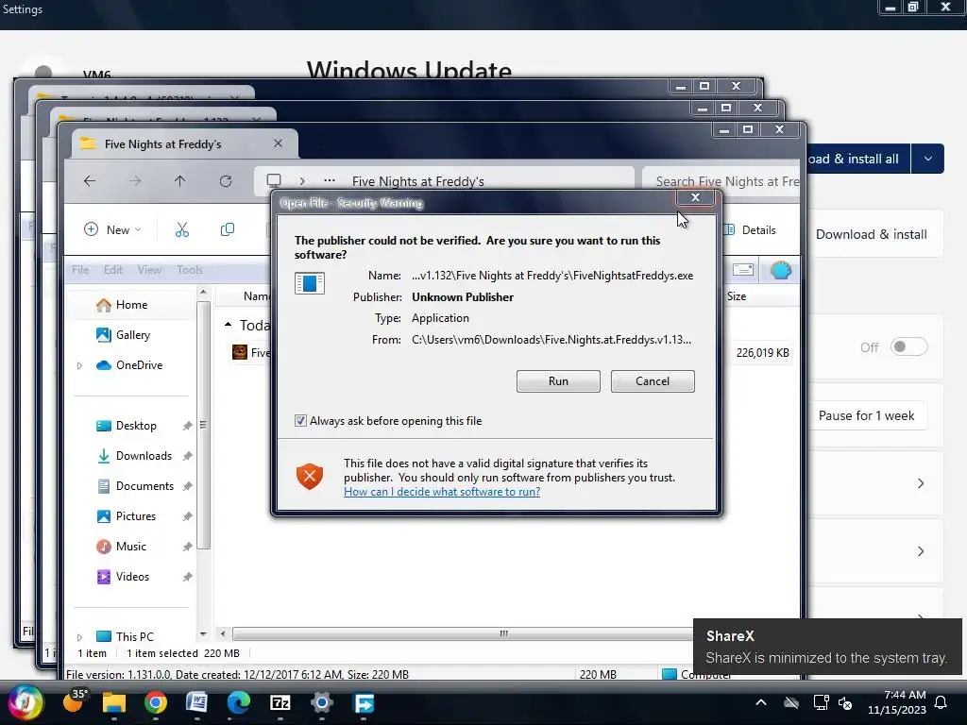Expand the This PC tree node
Image resolution: width=967 pixels, height=725 pixels.
tap(79, 637)
